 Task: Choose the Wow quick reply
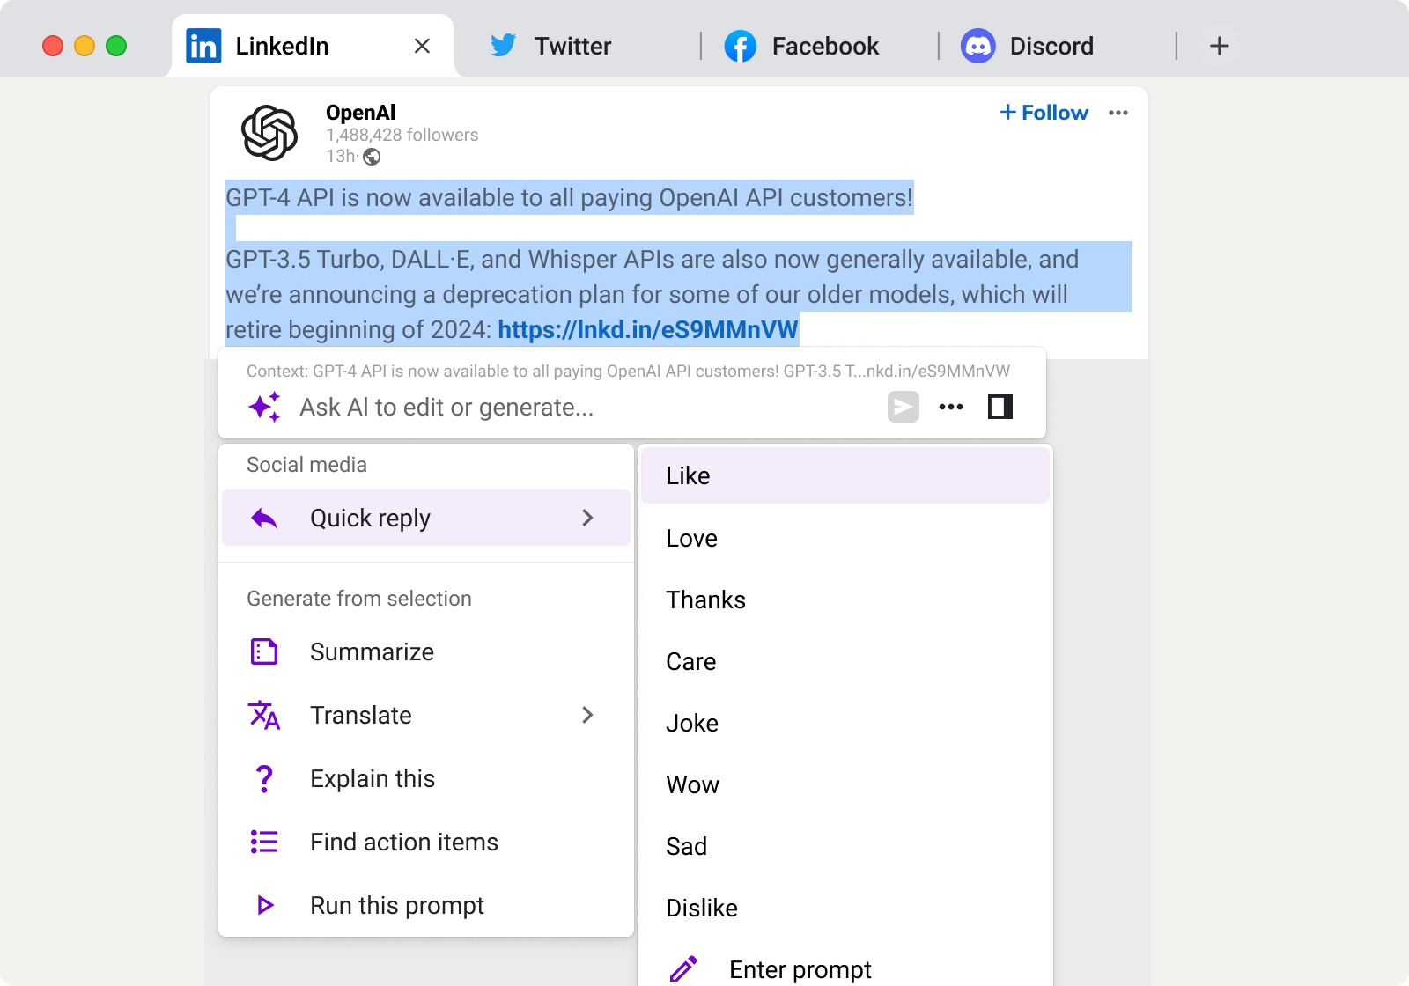click(x=845, y=784)
